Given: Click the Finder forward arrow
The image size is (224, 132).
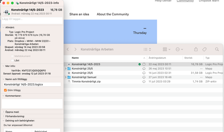Looking at the screenshot, I should pos(75,49).
